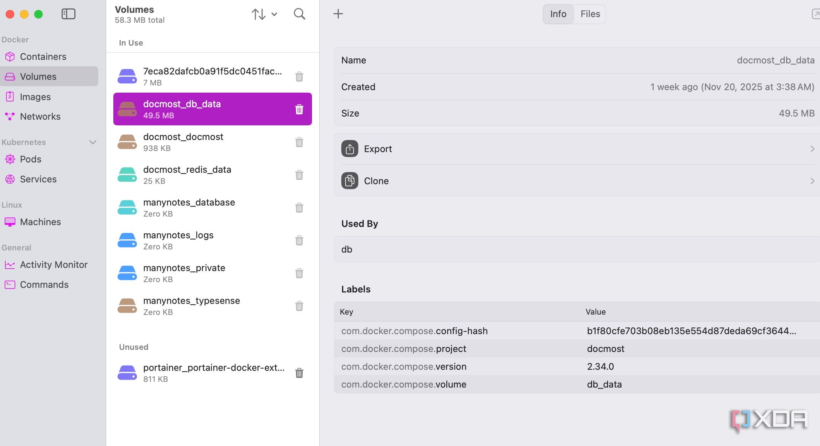
Task: Delete manynotes_typesense using trash icon
Action: click(299, 306)
